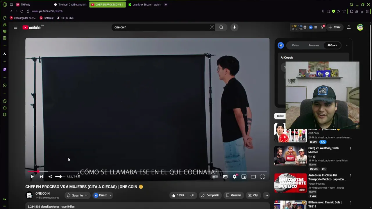This screenshot has width=372, height=209.
Task: Open Grefg VS Westcol video thumbnail
Action: (x=290, y=156)
